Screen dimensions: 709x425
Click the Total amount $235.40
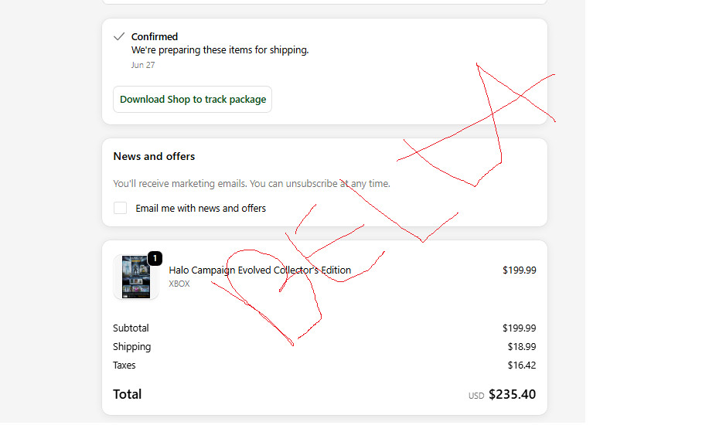[512, 394]
